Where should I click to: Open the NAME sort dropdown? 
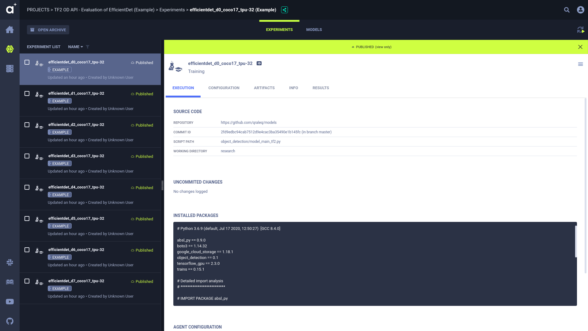point(75,47)
